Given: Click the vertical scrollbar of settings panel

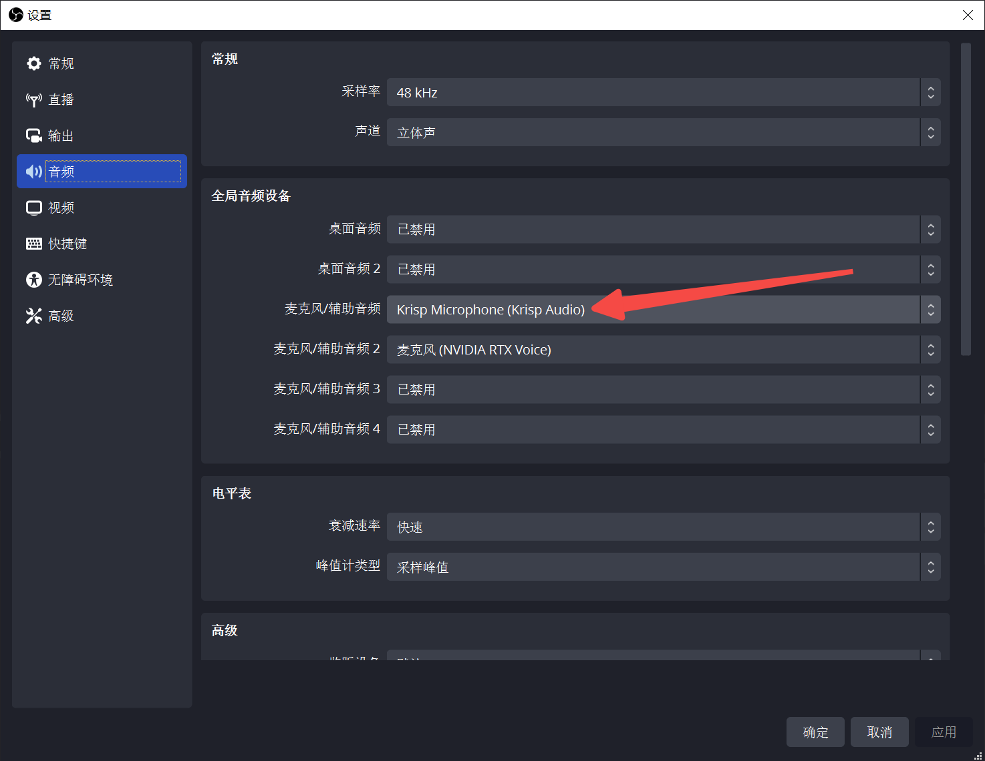Looking at the screenshot, I should 966,200.
